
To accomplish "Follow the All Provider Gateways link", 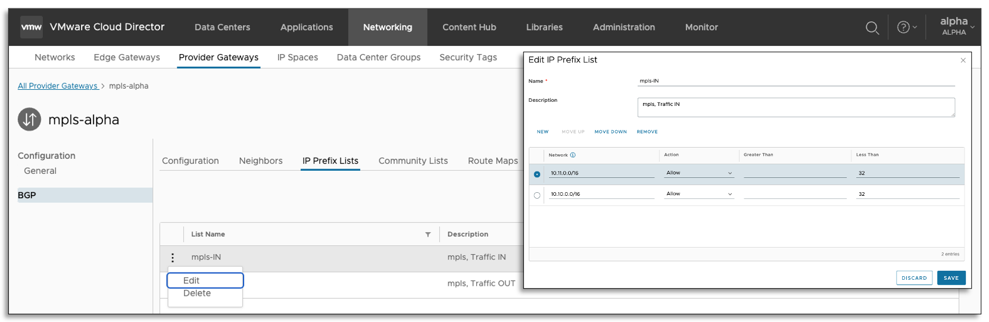I will point(58,86).
